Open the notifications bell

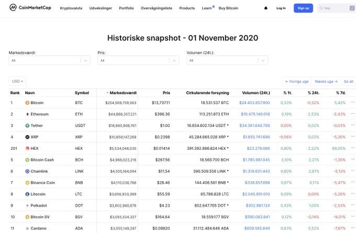(265, 8)
